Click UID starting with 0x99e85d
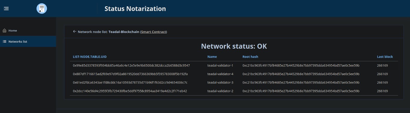This screenshot has width=410, height=113. click(131, 65)
